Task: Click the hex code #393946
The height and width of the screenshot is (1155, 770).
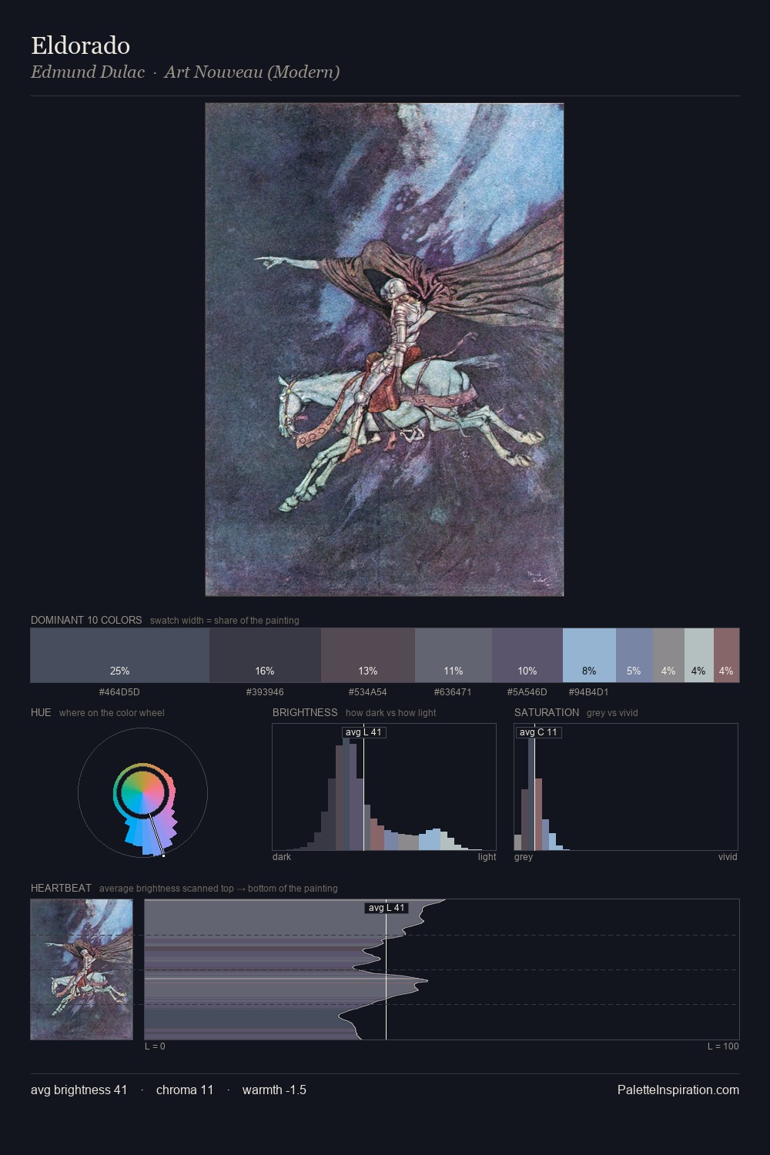Action: (265, 692)
